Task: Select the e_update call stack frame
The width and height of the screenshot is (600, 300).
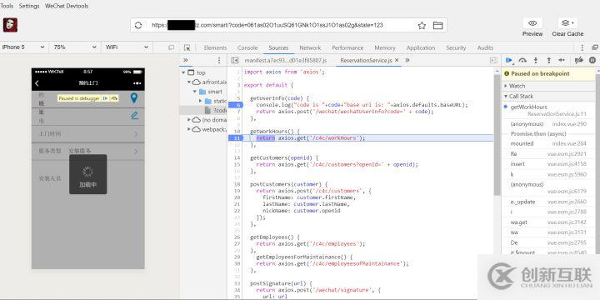Action: point(548,202)
